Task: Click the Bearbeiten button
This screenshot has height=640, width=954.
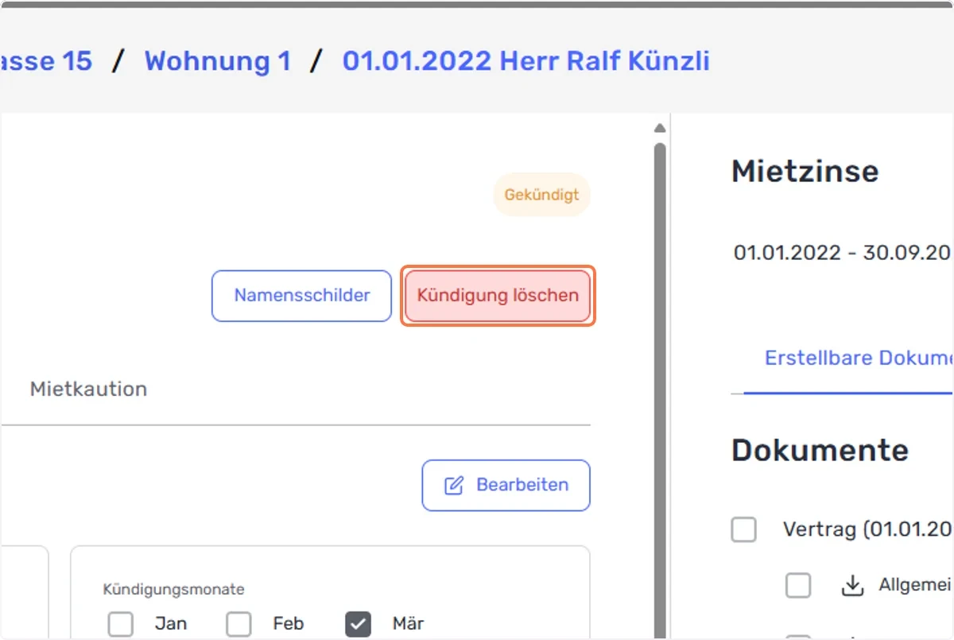Action: pyautogui.click(x=506, y=485)
